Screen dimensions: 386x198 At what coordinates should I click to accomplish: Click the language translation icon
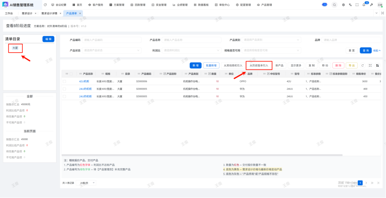(x=350, y=5)
